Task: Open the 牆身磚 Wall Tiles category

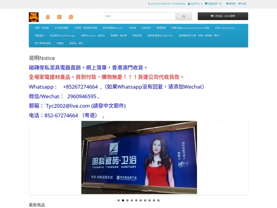Action: tap(160, 35)
